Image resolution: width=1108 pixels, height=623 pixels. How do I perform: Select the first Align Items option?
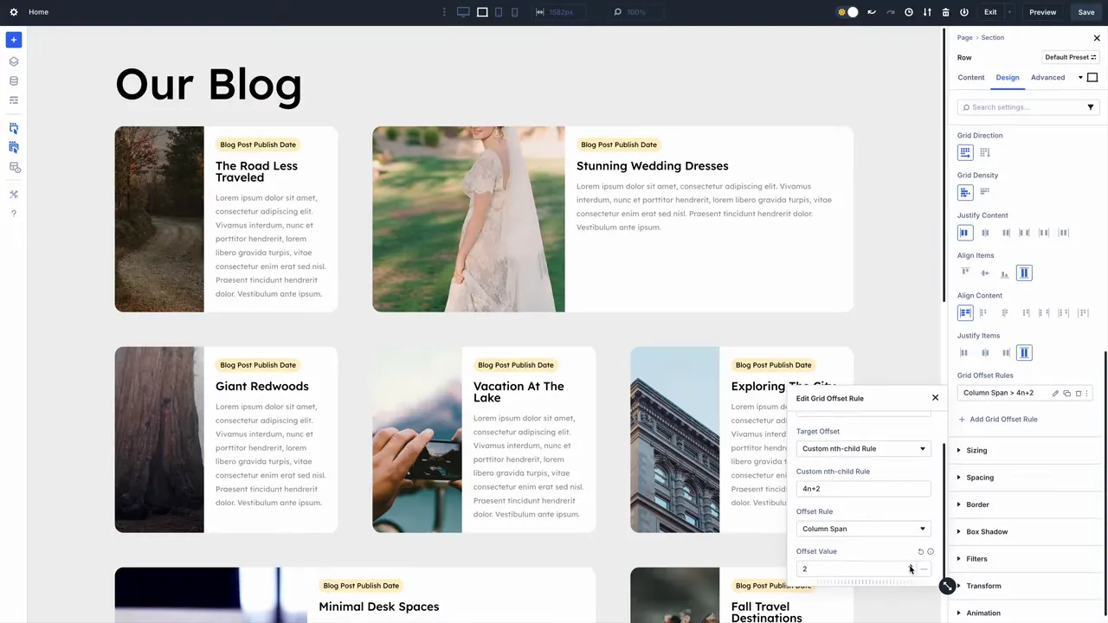pos(965,273)
